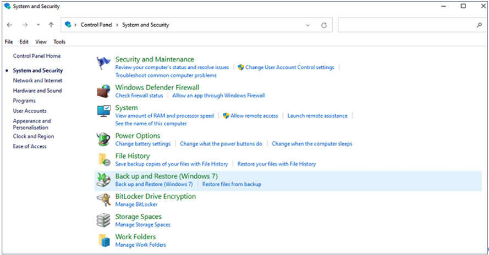The width and height of the screenshot is (489, 255).
Task: Open Change User Account Control settings
Action: click(x=289, y=67)
